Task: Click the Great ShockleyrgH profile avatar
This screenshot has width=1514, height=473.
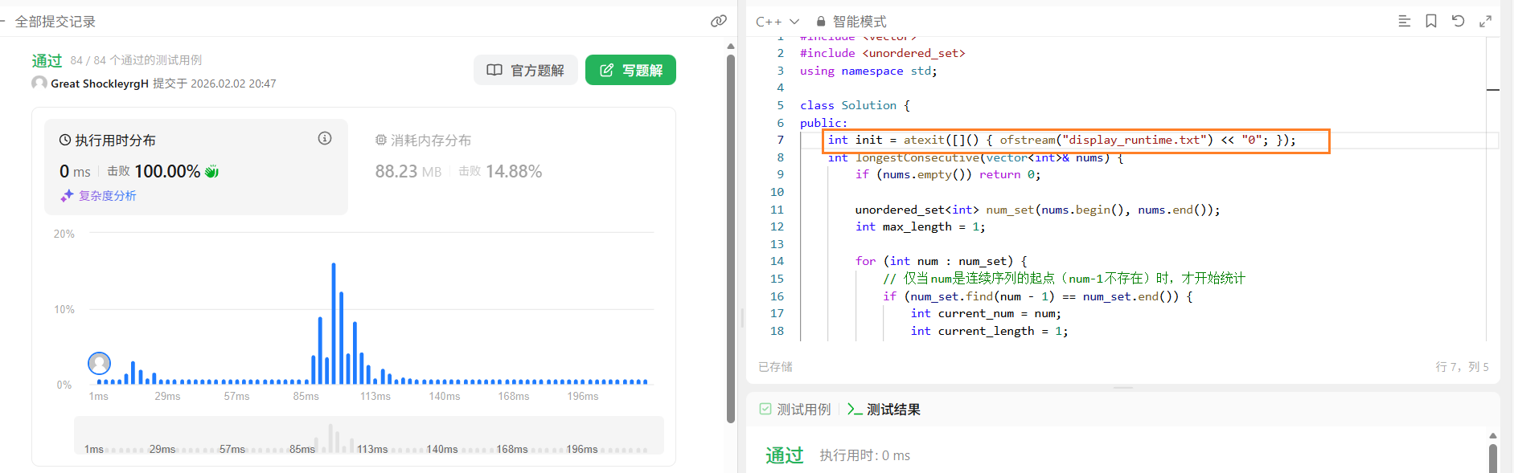Action: [x=39, y=83]
